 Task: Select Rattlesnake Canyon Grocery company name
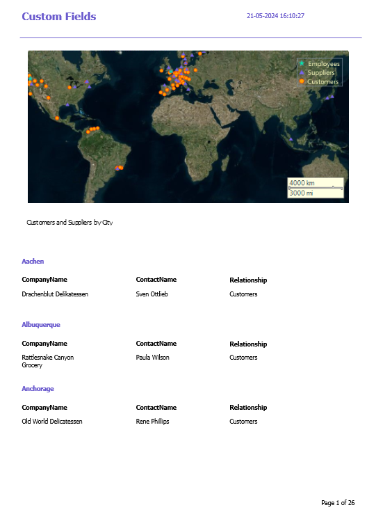(x=48, y=361)
